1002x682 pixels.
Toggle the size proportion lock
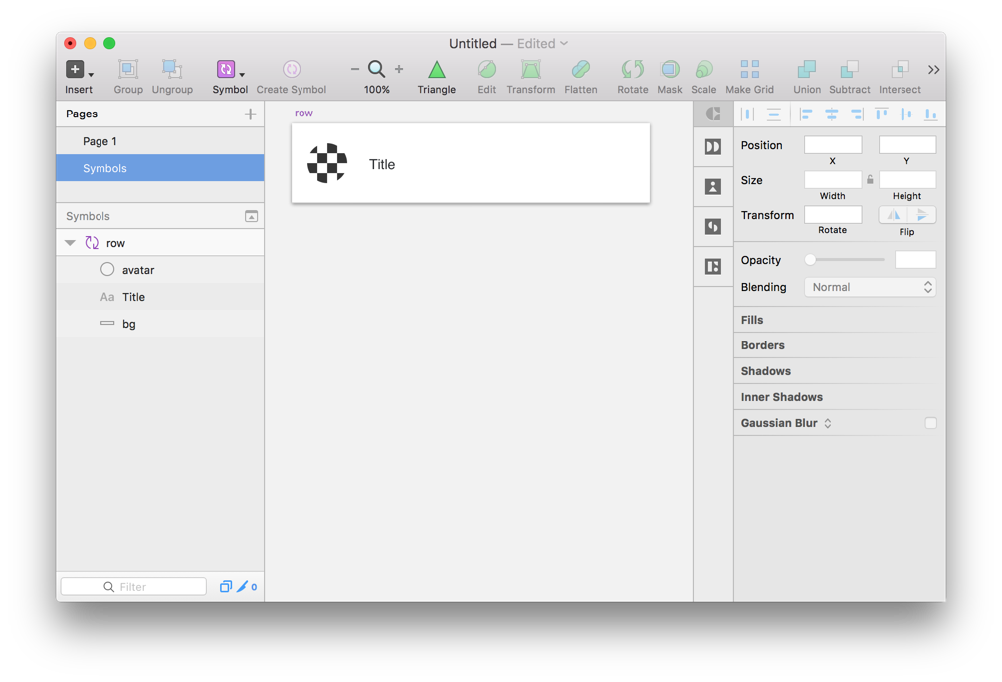[870, 179]
